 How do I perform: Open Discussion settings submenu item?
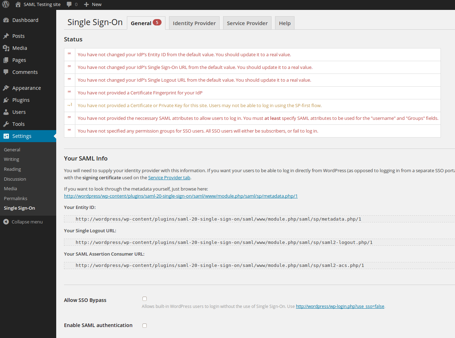click(x=15, y=179)
